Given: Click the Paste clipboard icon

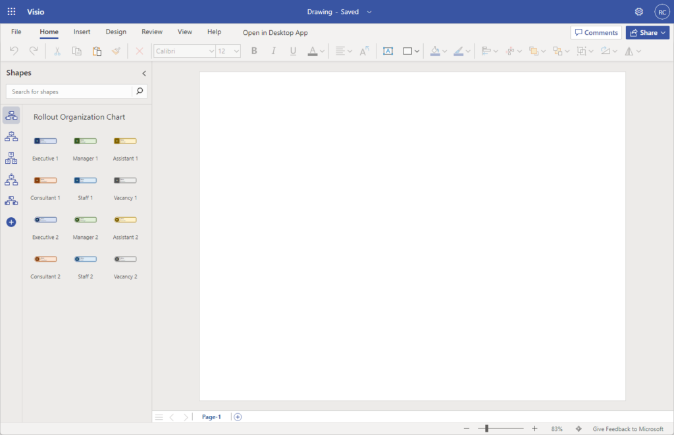Looking at the screenshot, I should (97, 51).
